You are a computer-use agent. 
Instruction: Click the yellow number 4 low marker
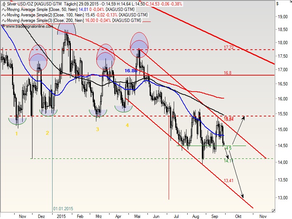click(127, 125)
